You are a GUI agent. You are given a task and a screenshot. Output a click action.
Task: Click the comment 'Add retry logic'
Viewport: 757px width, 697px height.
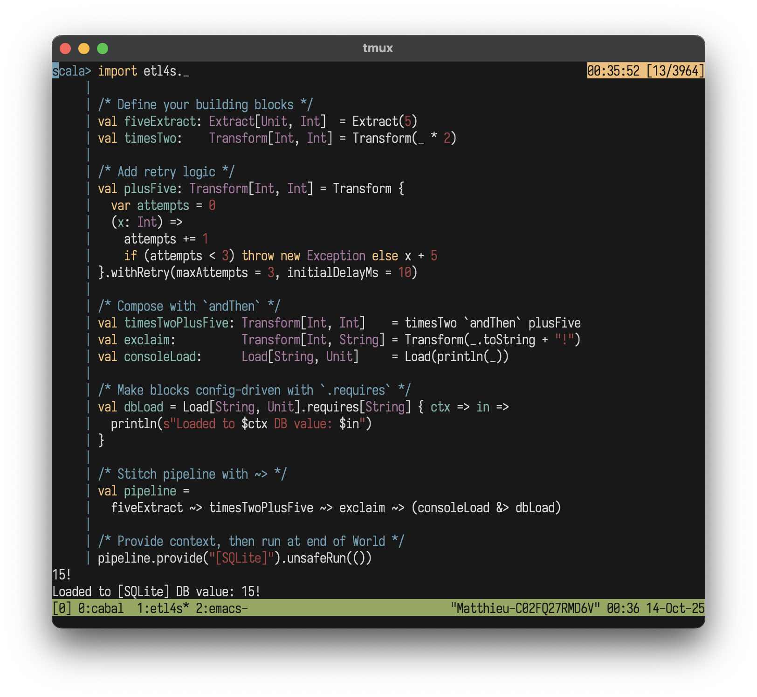(166, 172)
